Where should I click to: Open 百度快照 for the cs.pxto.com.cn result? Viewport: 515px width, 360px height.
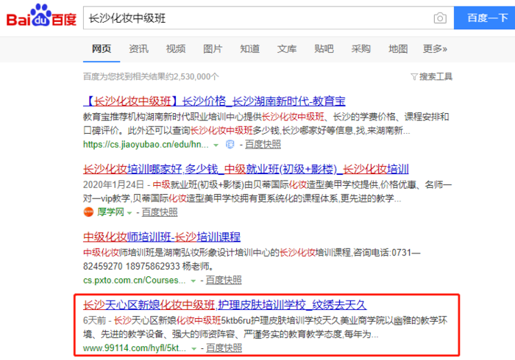point(224,281)
